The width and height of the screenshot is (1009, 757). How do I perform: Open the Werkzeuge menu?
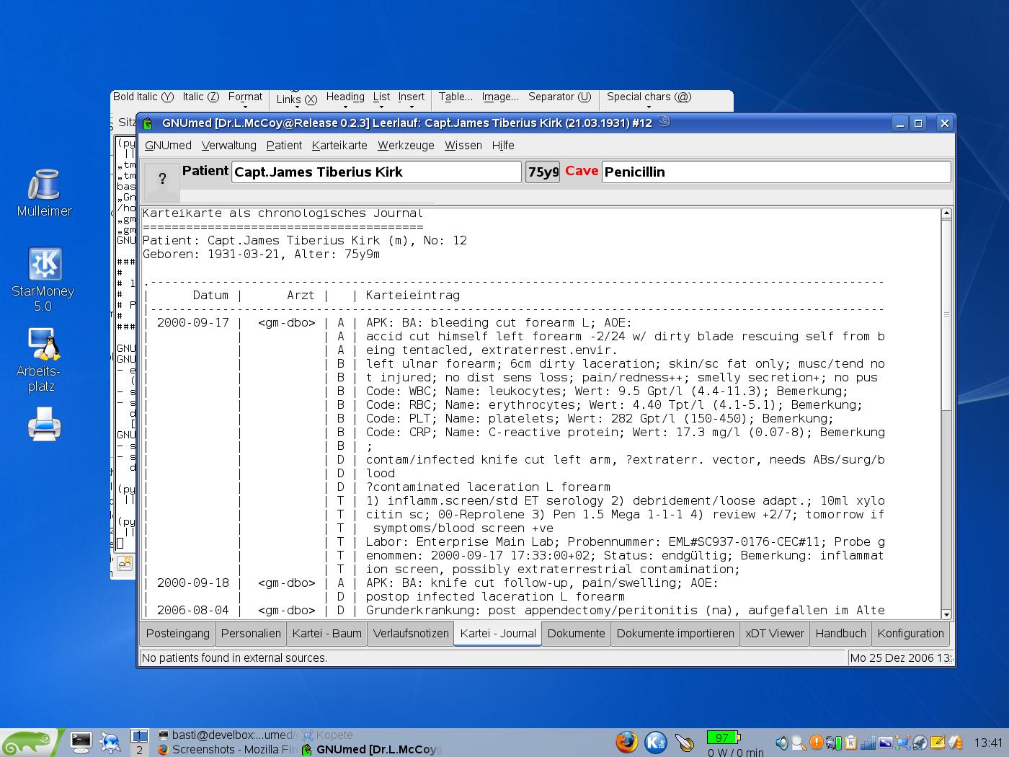pos(406,145)
